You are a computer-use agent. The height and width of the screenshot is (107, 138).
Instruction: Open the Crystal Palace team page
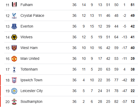pos(32,16)
